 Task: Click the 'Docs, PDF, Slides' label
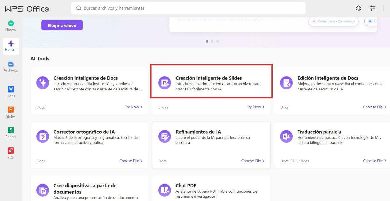pos(295,161)
